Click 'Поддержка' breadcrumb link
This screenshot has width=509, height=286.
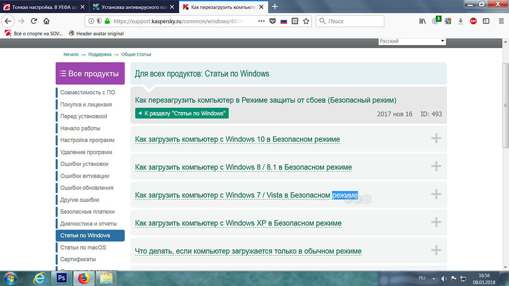pos(100,54)
